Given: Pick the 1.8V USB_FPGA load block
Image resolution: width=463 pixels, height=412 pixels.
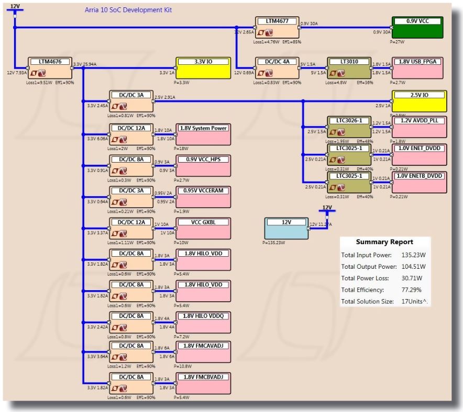Looking at the screenshot, I should tap(417, 68).
